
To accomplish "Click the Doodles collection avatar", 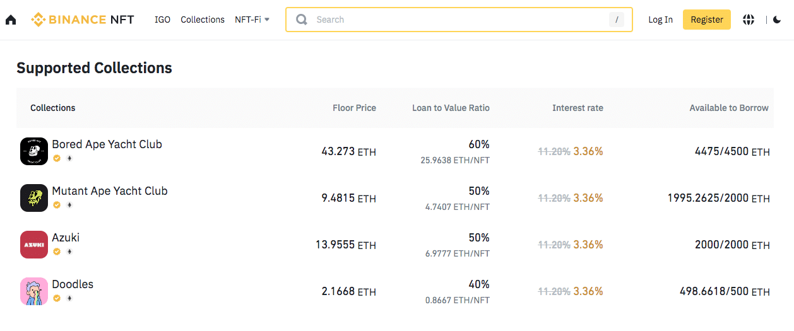I will pos(34,291).
